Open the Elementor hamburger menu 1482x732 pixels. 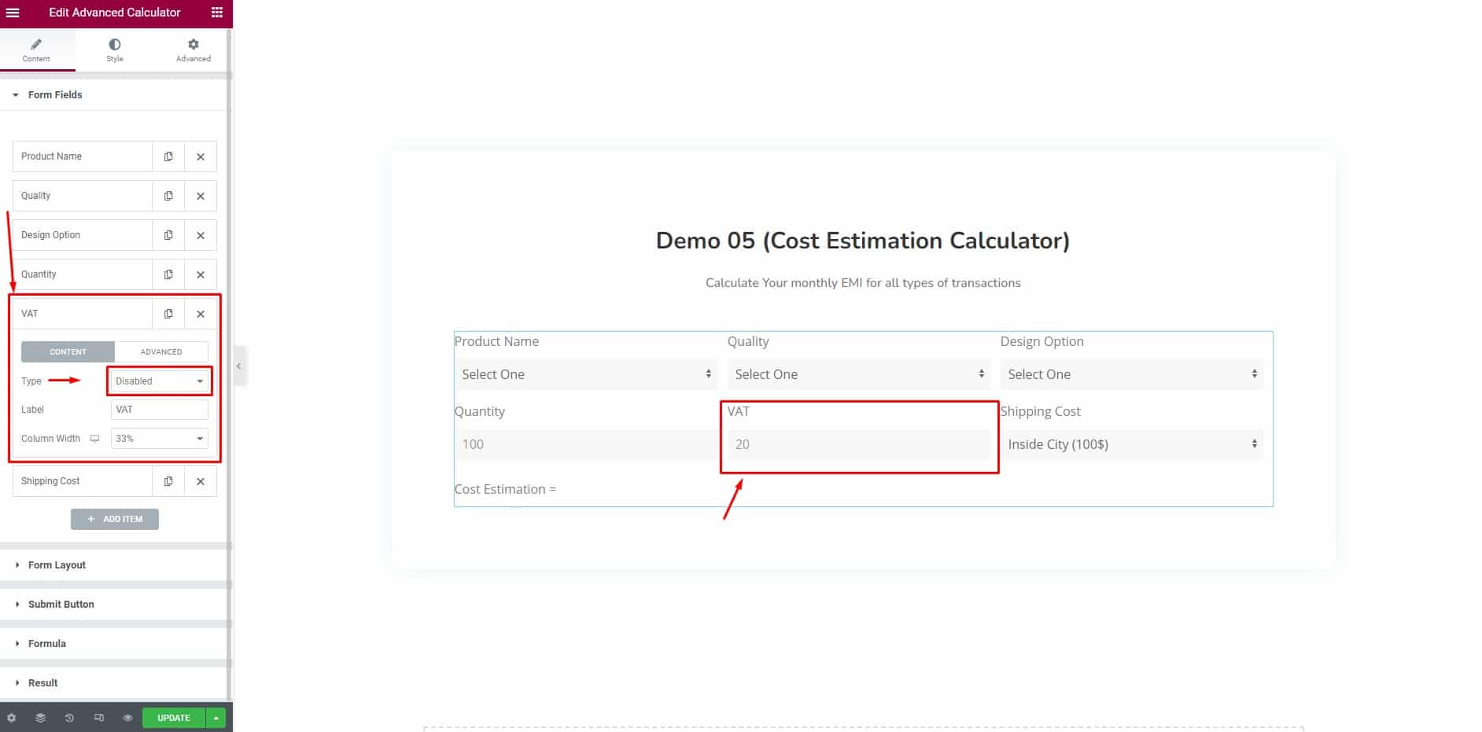[x=13, y=13]
